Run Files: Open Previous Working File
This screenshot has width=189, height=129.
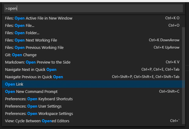(x=93, y=48)
